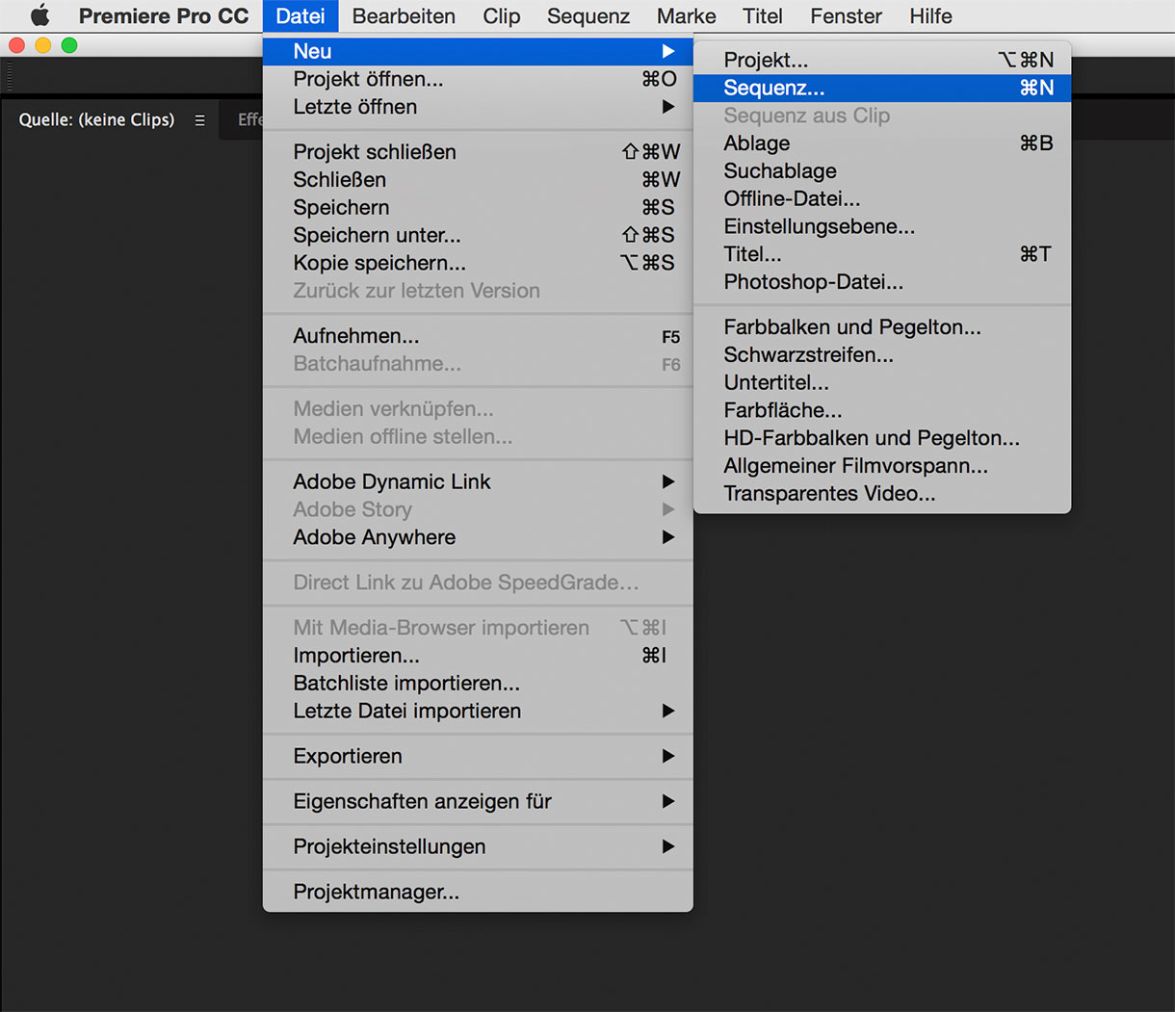This screenshot has height=1012, width=1175.
Task: Choose Titel... in the Neu submenu
Action: pyautogui.click(x=882, y=254)
